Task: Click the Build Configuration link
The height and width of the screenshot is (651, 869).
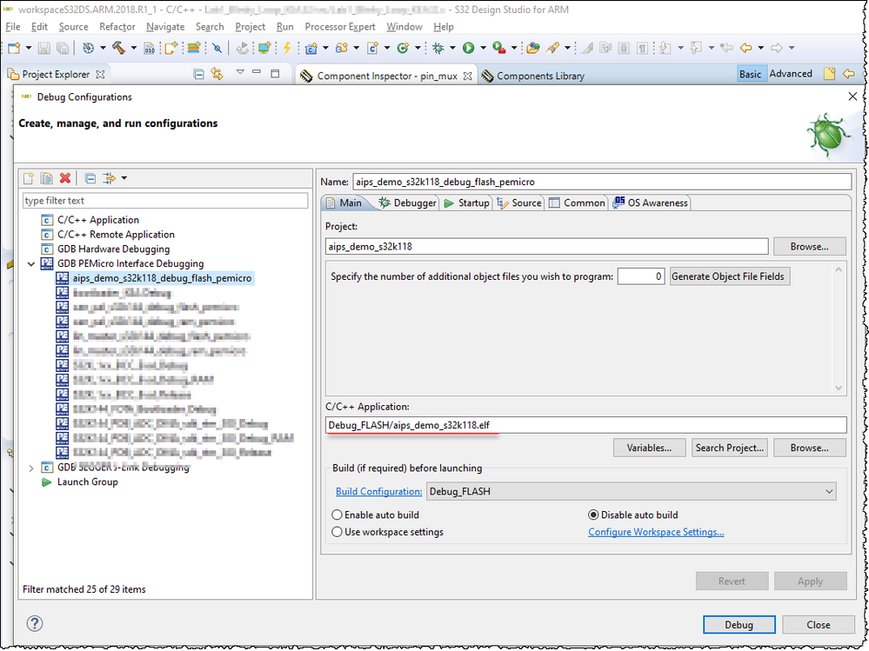Action: click(379, 492)
